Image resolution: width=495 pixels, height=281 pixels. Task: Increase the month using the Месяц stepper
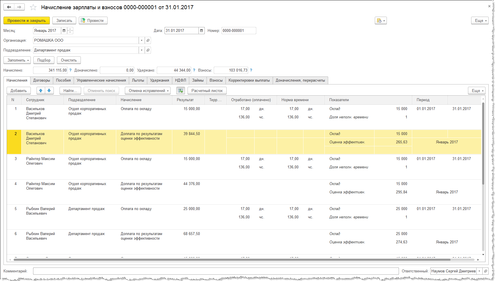coord(70,29)
